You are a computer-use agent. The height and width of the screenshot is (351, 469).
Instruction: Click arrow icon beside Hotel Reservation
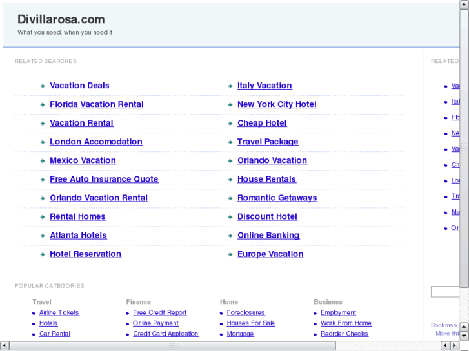(x=43, y=255)
